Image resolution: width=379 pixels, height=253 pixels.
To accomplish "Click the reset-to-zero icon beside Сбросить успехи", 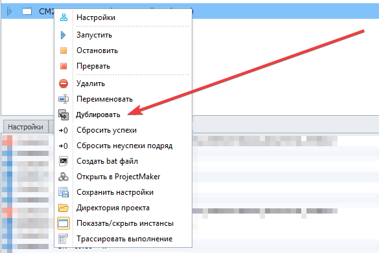I will point(63,130).
